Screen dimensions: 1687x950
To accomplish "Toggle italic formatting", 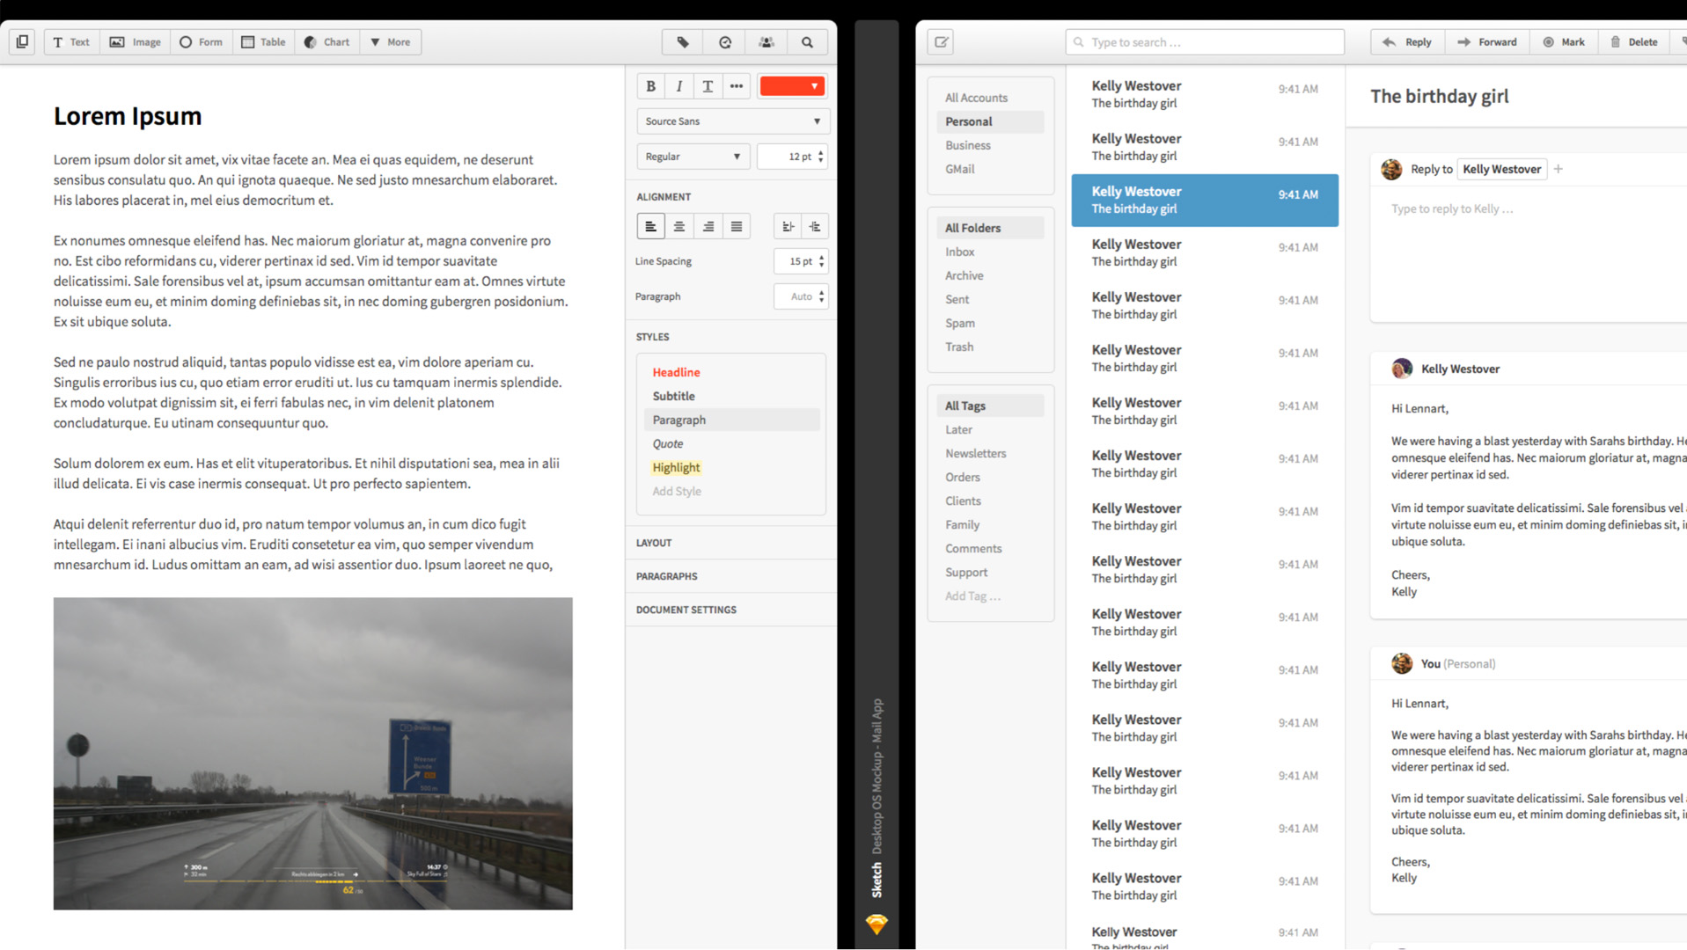I will coord(678,85).
